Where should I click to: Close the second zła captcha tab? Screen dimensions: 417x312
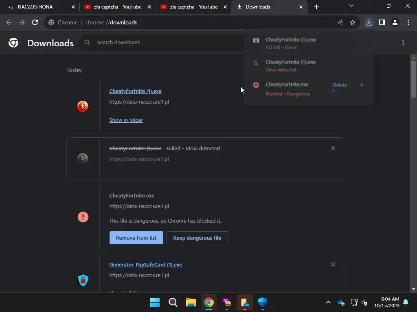225,7
